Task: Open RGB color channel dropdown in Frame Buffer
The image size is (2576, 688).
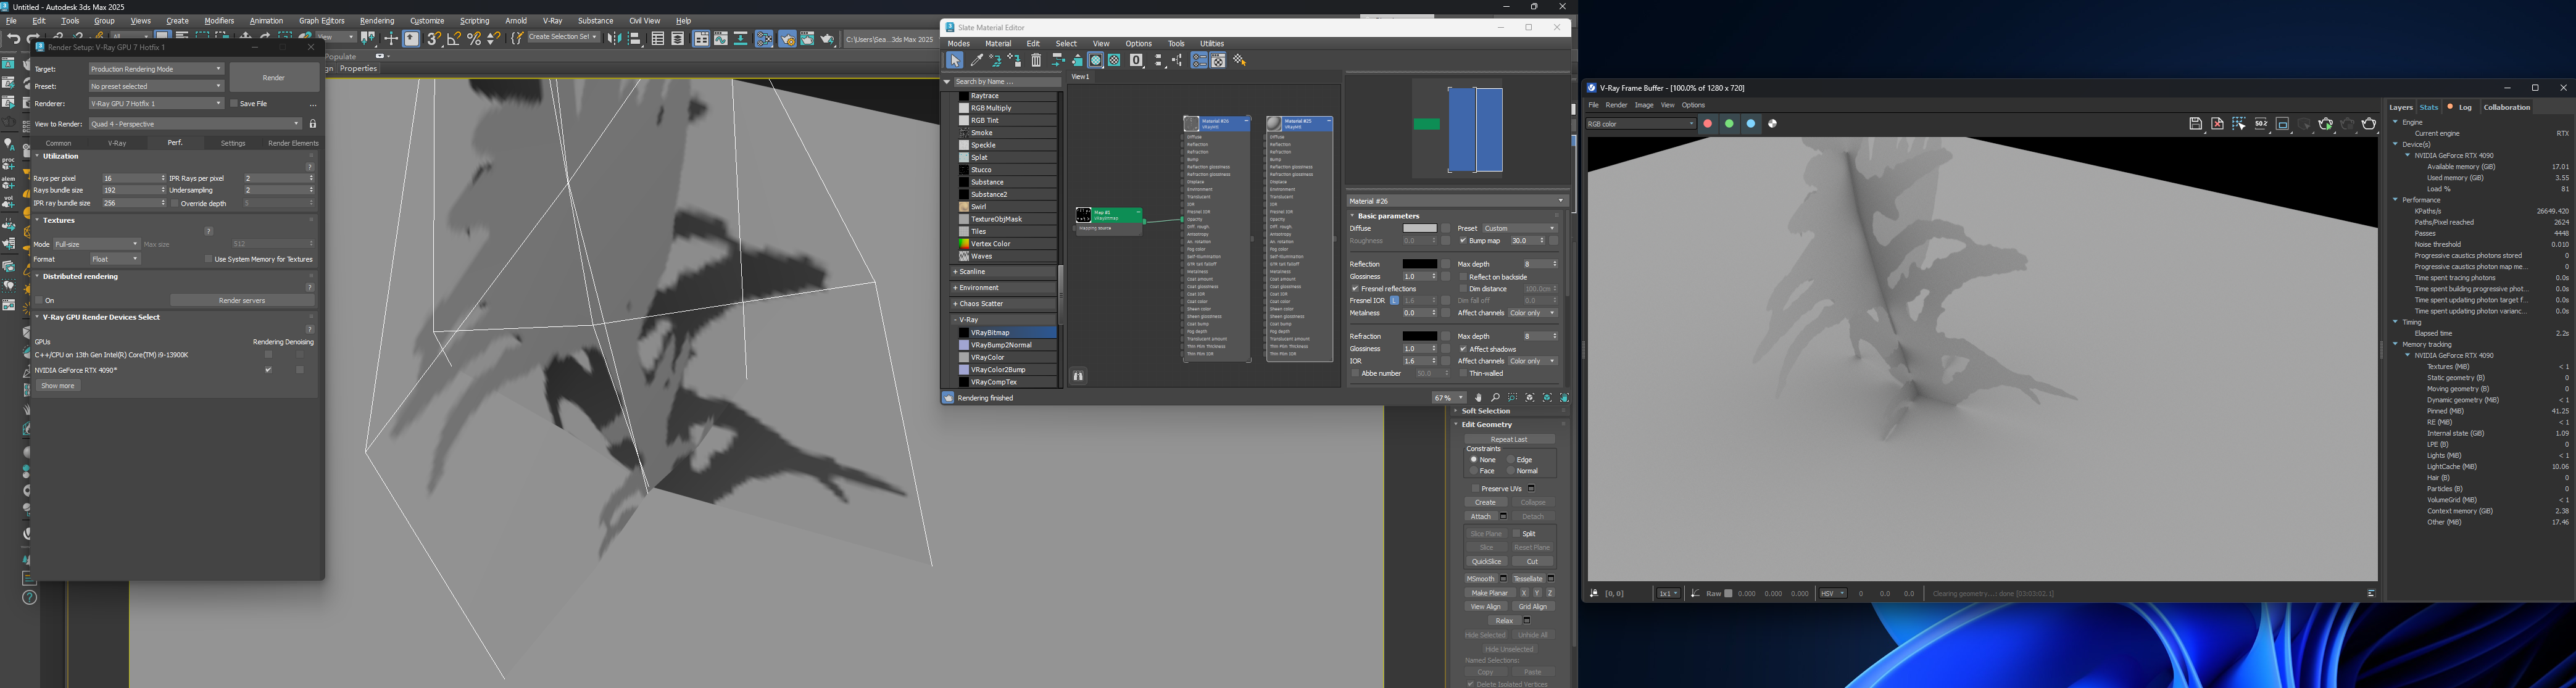Action: pyautogui.click(x=1641, y=124)
